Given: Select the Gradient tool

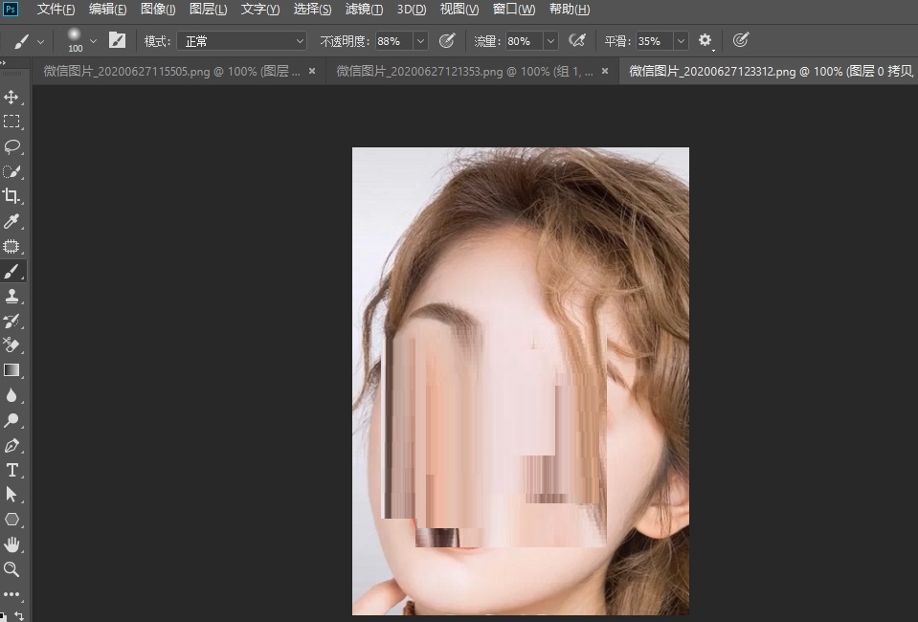Looking at the screenshot, I should coord(12,370).
